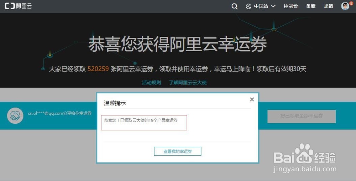Click text cn.ol****@qq.com分享给你幸运券

click(60, 113)
